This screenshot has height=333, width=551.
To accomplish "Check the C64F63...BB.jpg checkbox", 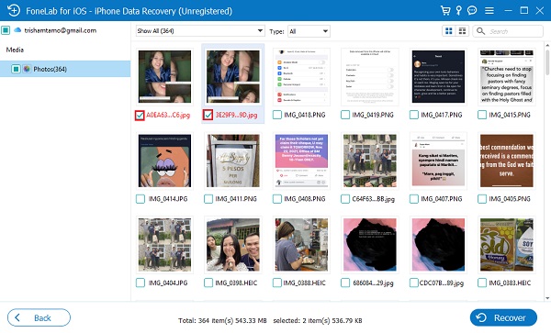I will pyautogui.click(x=345, y=199).
